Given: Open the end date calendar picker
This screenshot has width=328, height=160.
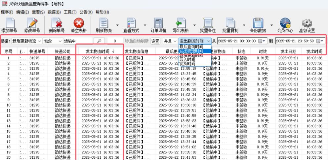Looking at the screenshot, I should click(320, 41).
